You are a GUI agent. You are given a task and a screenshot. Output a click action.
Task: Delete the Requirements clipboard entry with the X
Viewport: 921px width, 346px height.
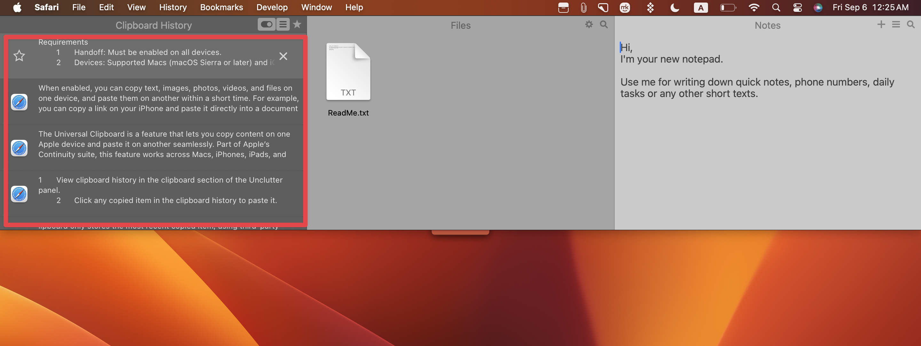[x=284, y=56]
